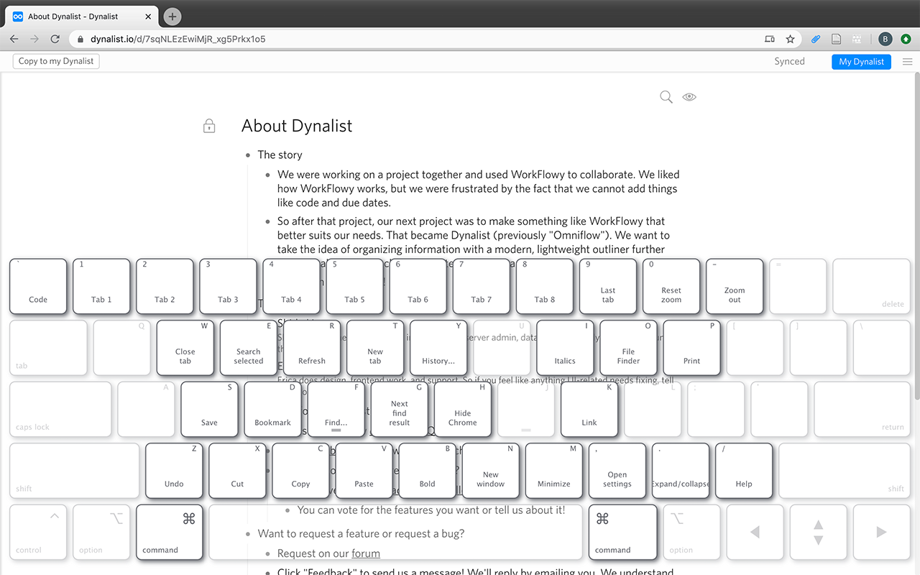Open the Dynalist hamburger menu

pos(907,62)
